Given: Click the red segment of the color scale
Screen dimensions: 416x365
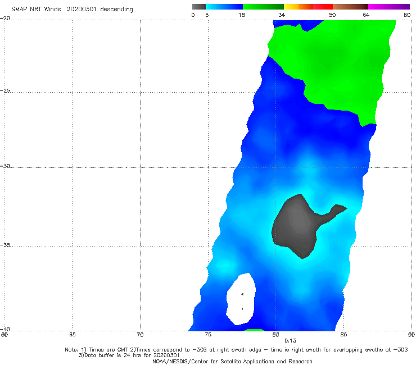Looking at the screenshot, I should (x=323, y=7).
